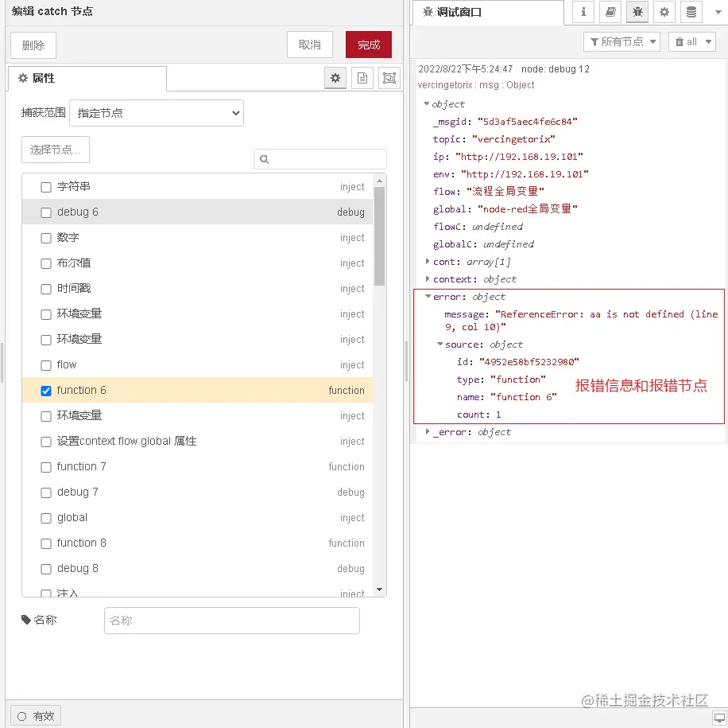Open the 捕获范围 scope dropdown
728x728 pixels.
coord(157,113)
